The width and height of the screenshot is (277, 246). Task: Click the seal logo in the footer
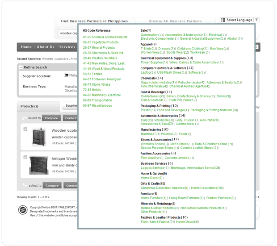pyautogui.click(x=23, y=210)
